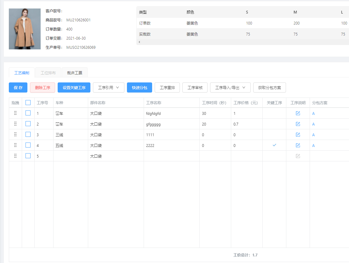This screenshot has width=349, height=263.
Task: Click the 保存 button
Action: point(18,87)
